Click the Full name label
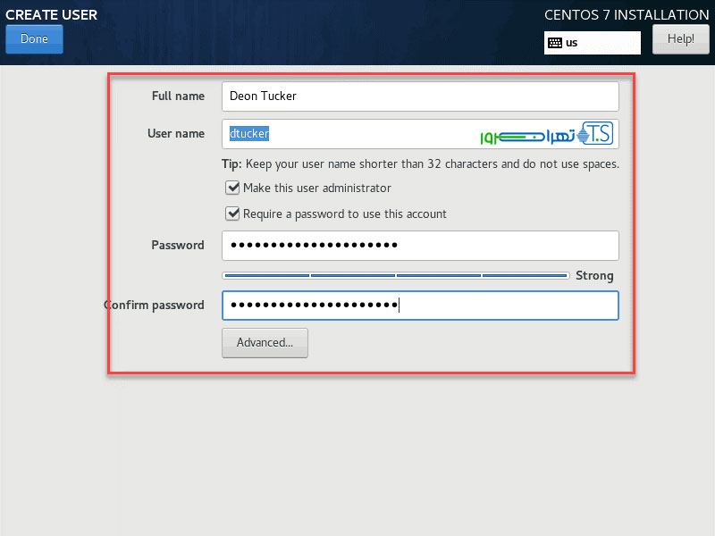Image resolution: width=715 pixels, height=536 pixels. coord(178,96)
